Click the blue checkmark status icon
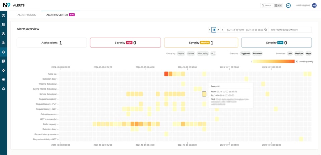 288,6
